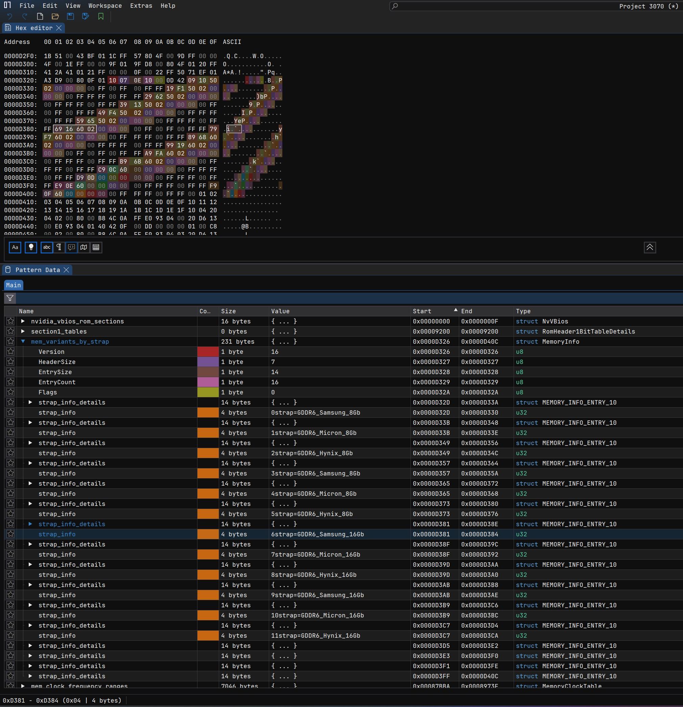This screenshot has height=707, width=683.
Task: Save the project with the floppy disk icon
Action: [70, 16]
